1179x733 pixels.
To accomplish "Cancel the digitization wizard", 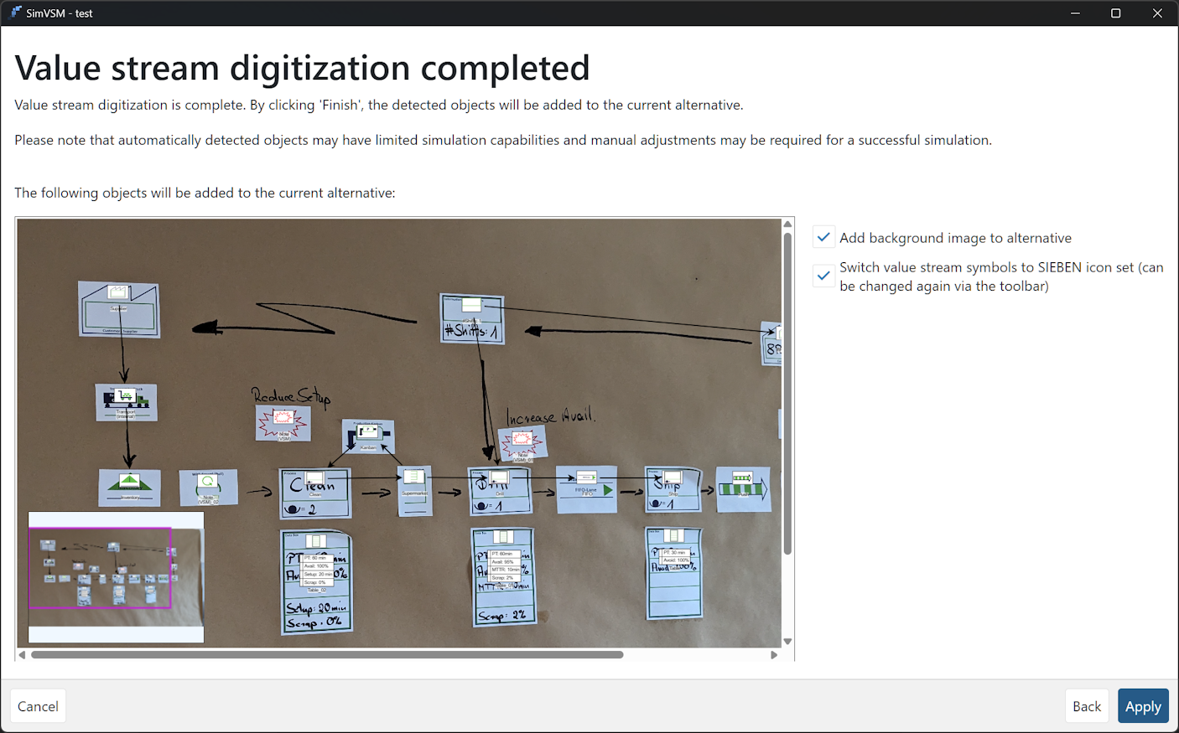I will (x=38, y=706).
